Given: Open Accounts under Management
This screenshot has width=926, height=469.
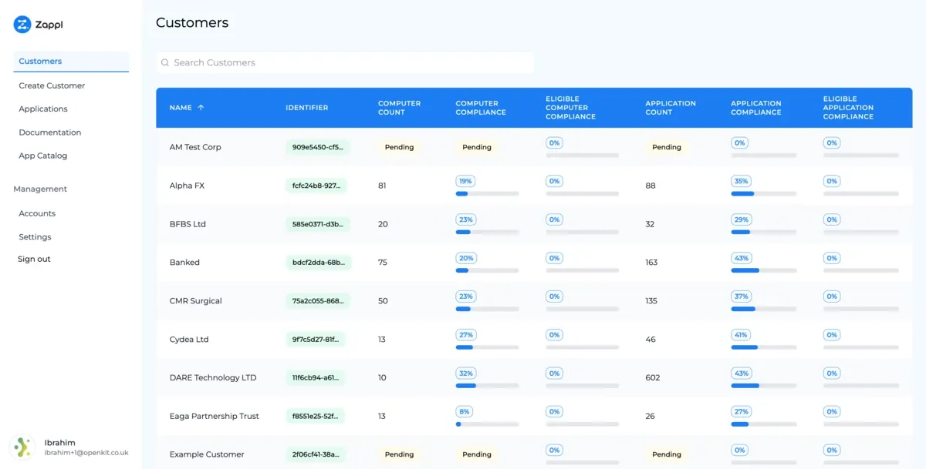Looking at the screenshot, I should tap(37, 213).
